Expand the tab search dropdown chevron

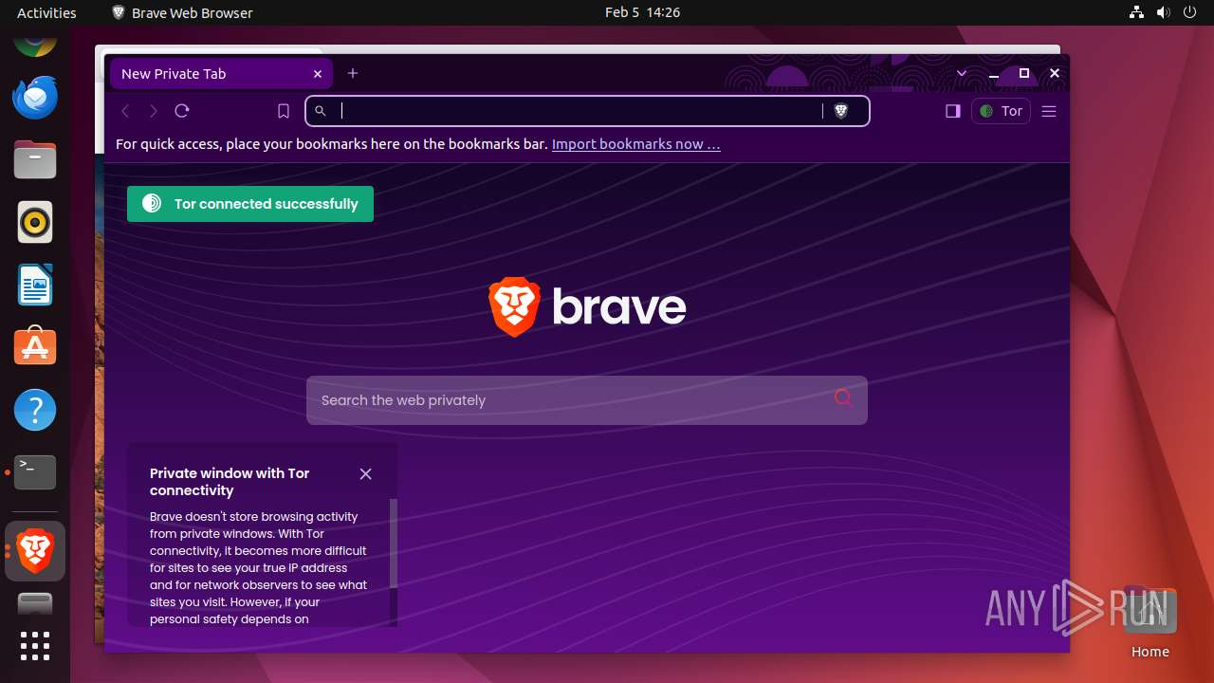pyautogui.click(x=962, y=73)
